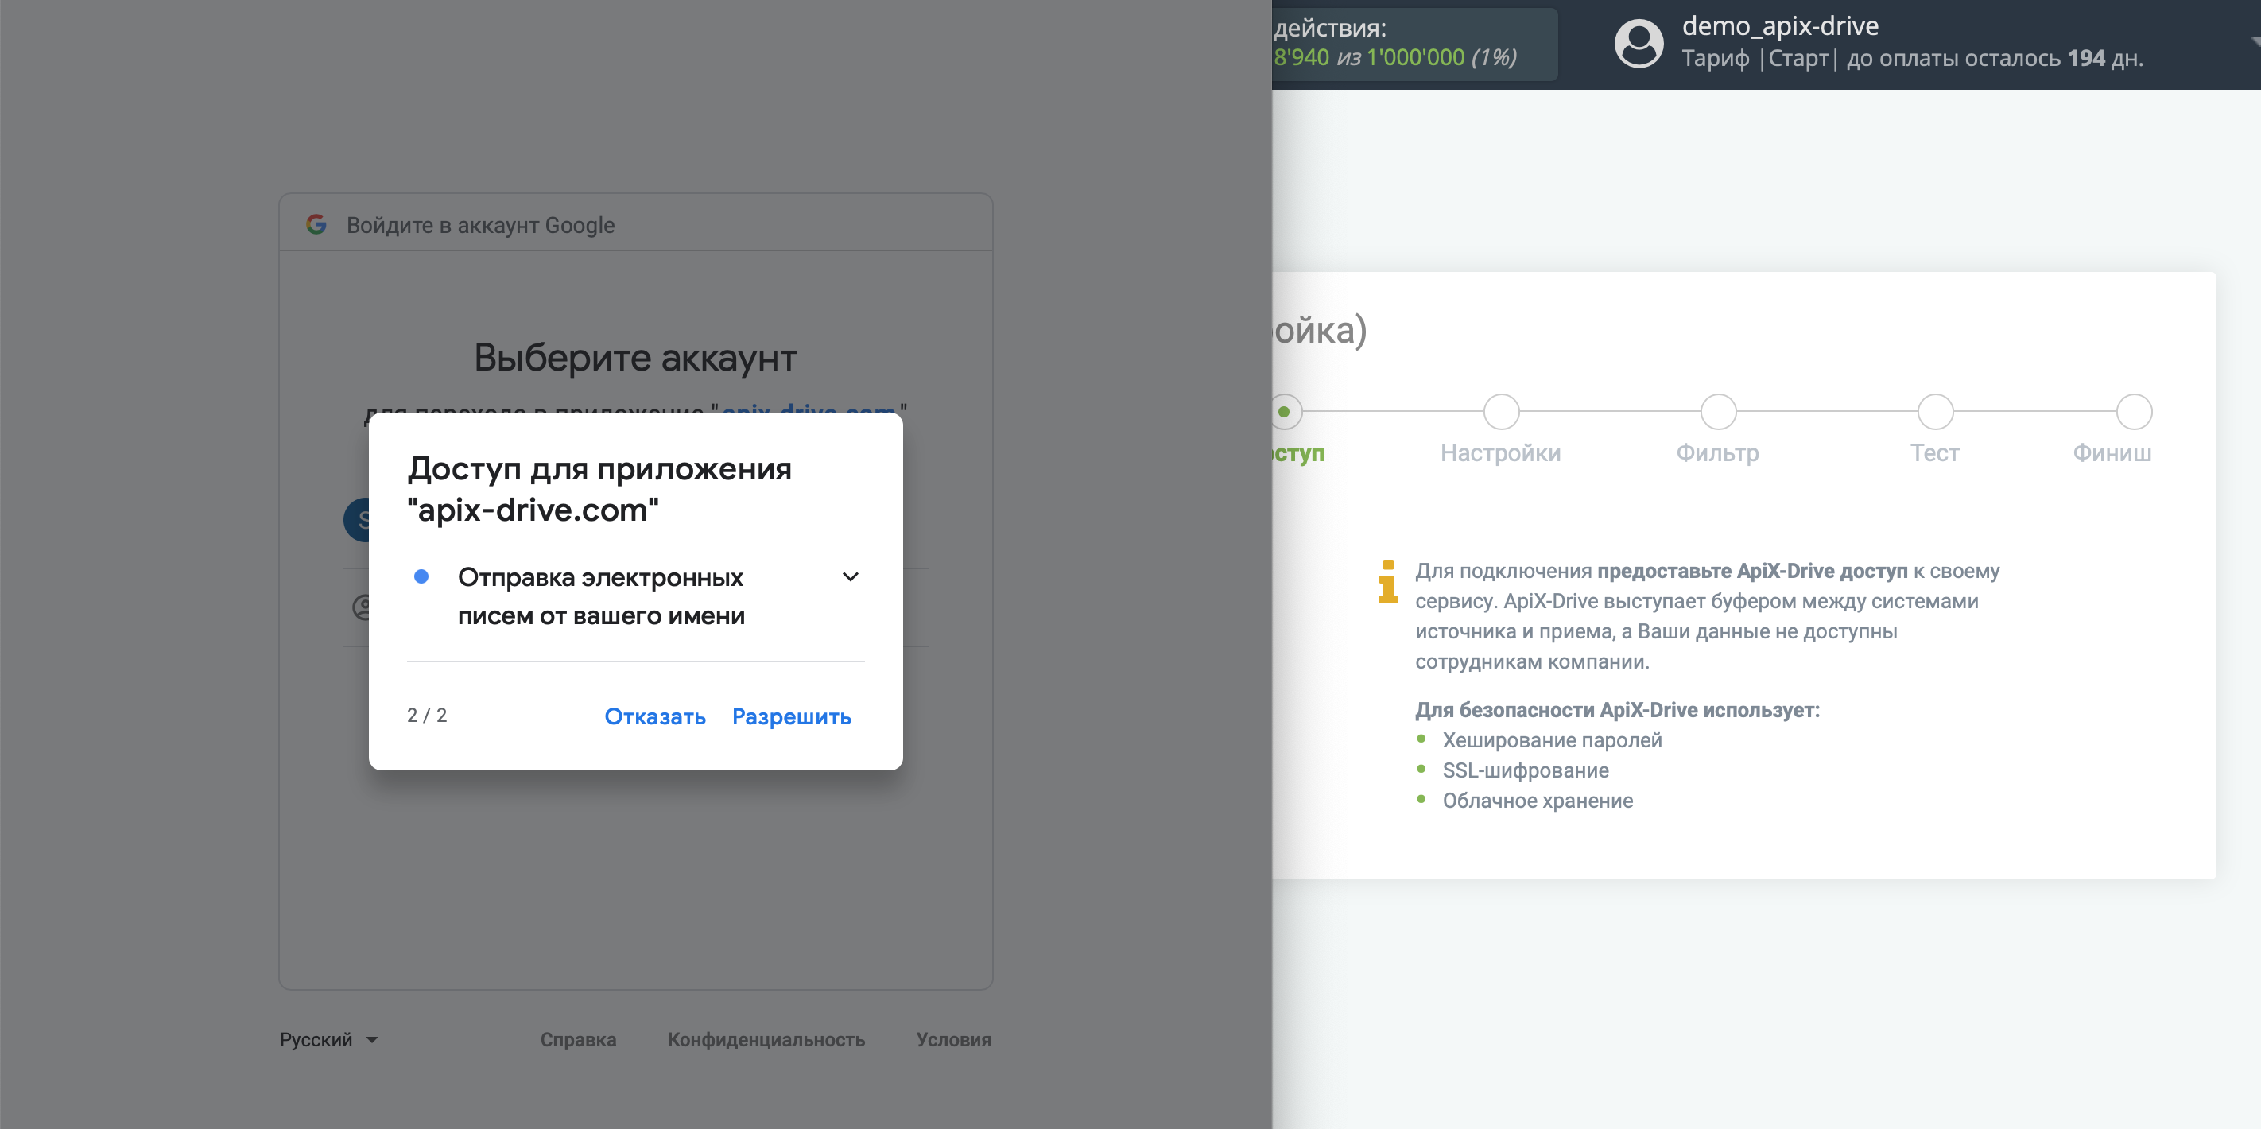The height and width of the screenshot is (1129, 2261).
Task: Select the Фильтр step circle
Action: point(1718,412)
